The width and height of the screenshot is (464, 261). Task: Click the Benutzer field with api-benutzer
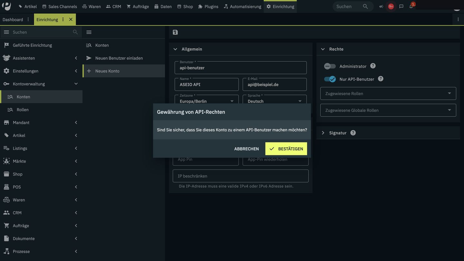(241, 68)
